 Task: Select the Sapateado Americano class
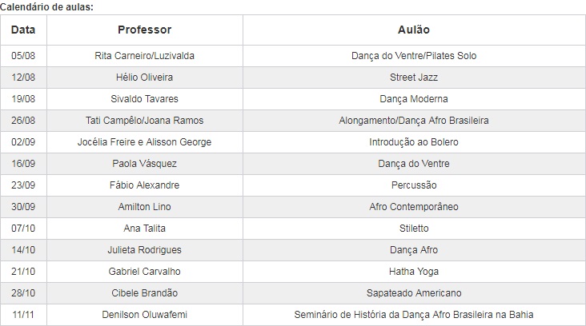[414, 293]
